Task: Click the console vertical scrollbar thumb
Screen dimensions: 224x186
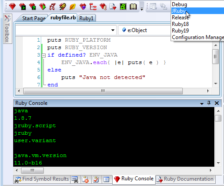Action: tap(218, 118)
